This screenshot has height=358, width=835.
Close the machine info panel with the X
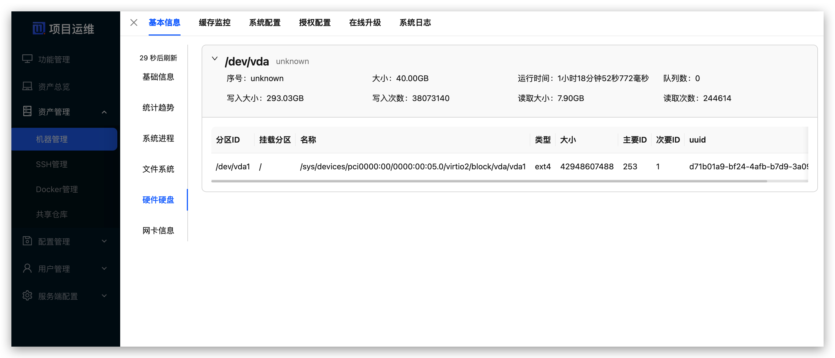(134, 23)
